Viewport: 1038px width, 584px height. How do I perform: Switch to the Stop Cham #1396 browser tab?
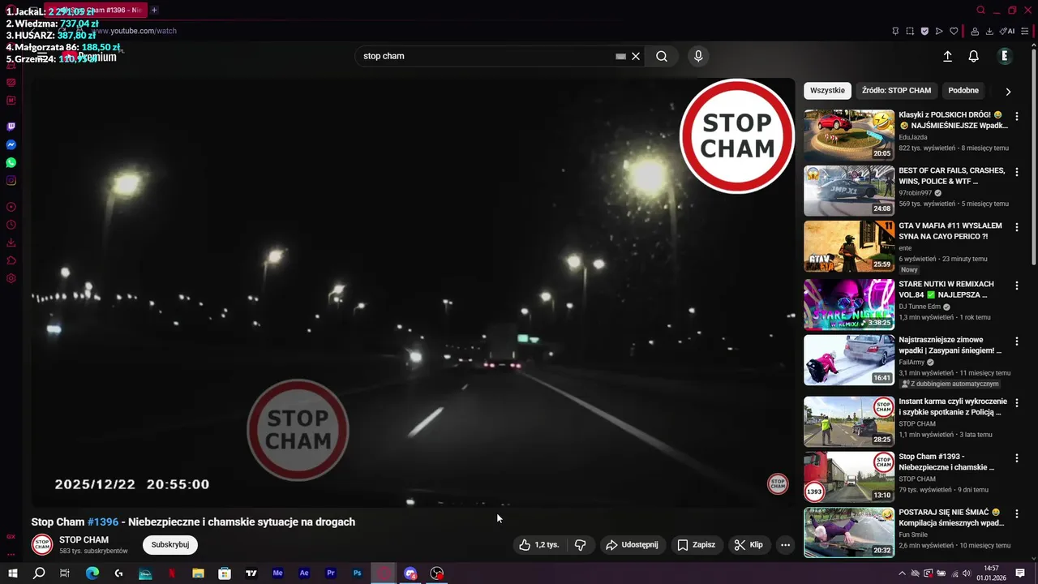[96, 10]
